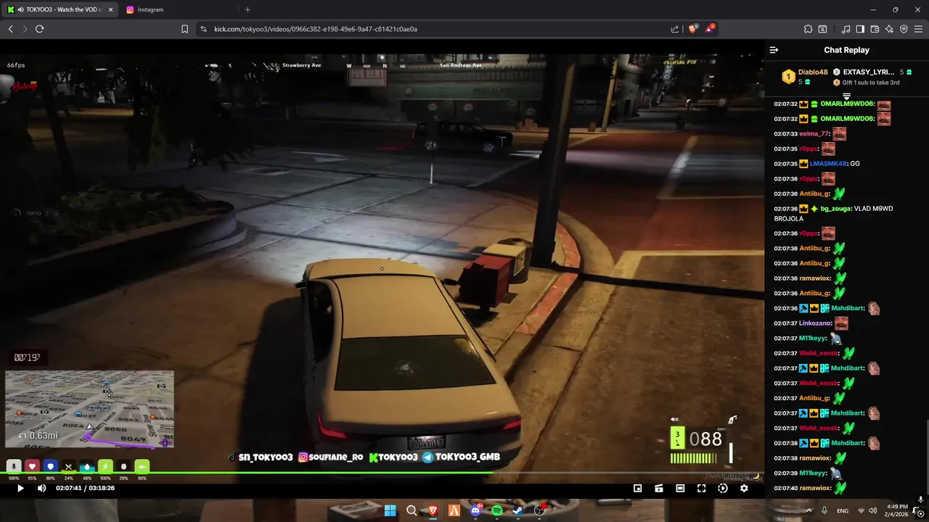Enter fullscreen video mode

(x=701, y=489)
